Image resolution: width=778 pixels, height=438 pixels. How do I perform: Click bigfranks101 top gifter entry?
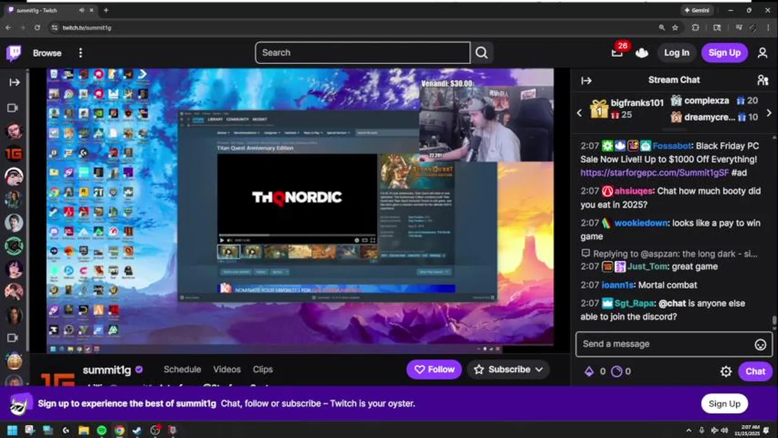(x=626, y=108)
